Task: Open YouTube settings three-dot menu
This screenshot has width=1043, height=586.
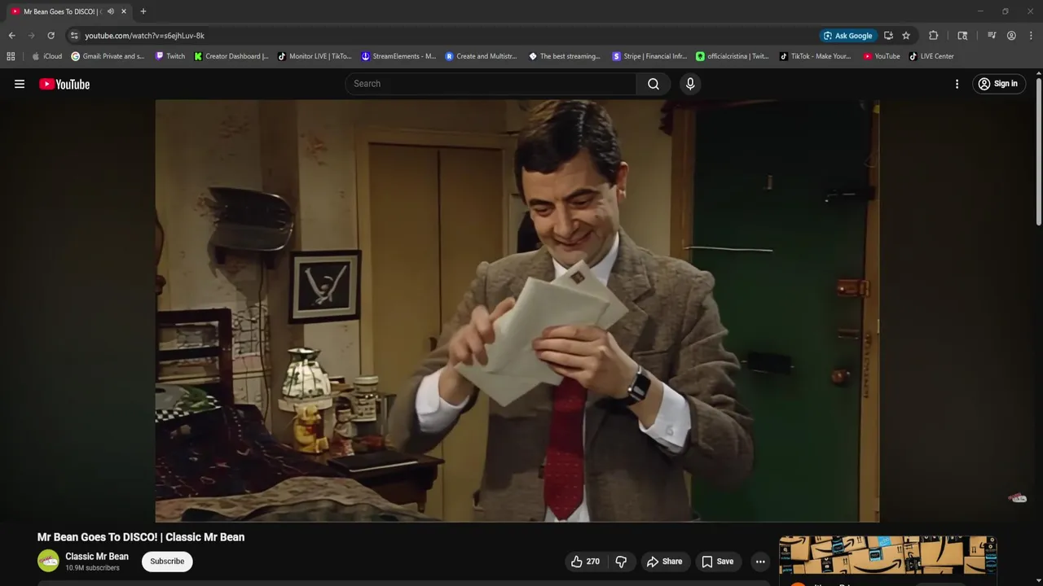Action: tap(957, 84)
